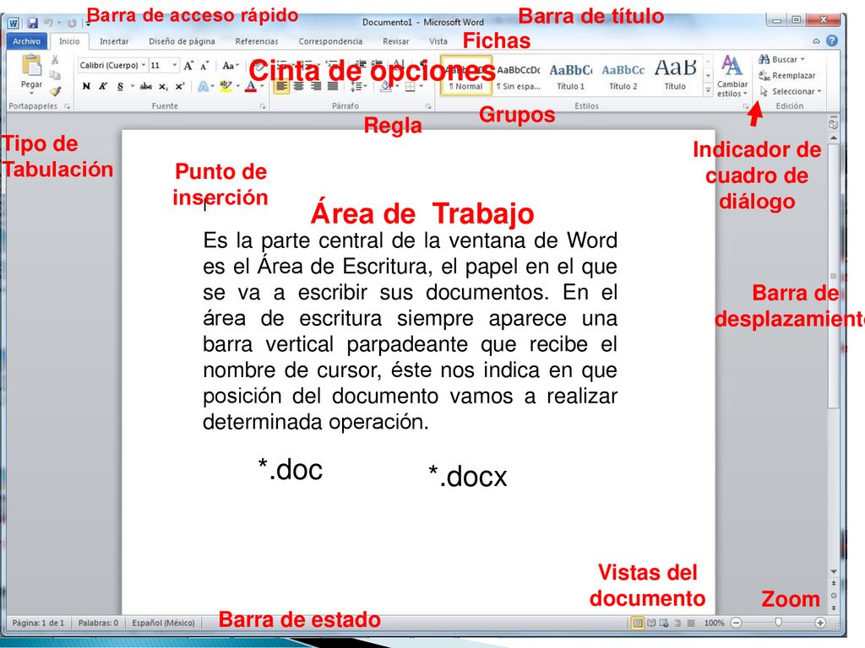This screenshot has width=865, height=648.
Task: Toggle subscript formatting
Action: 163,87
